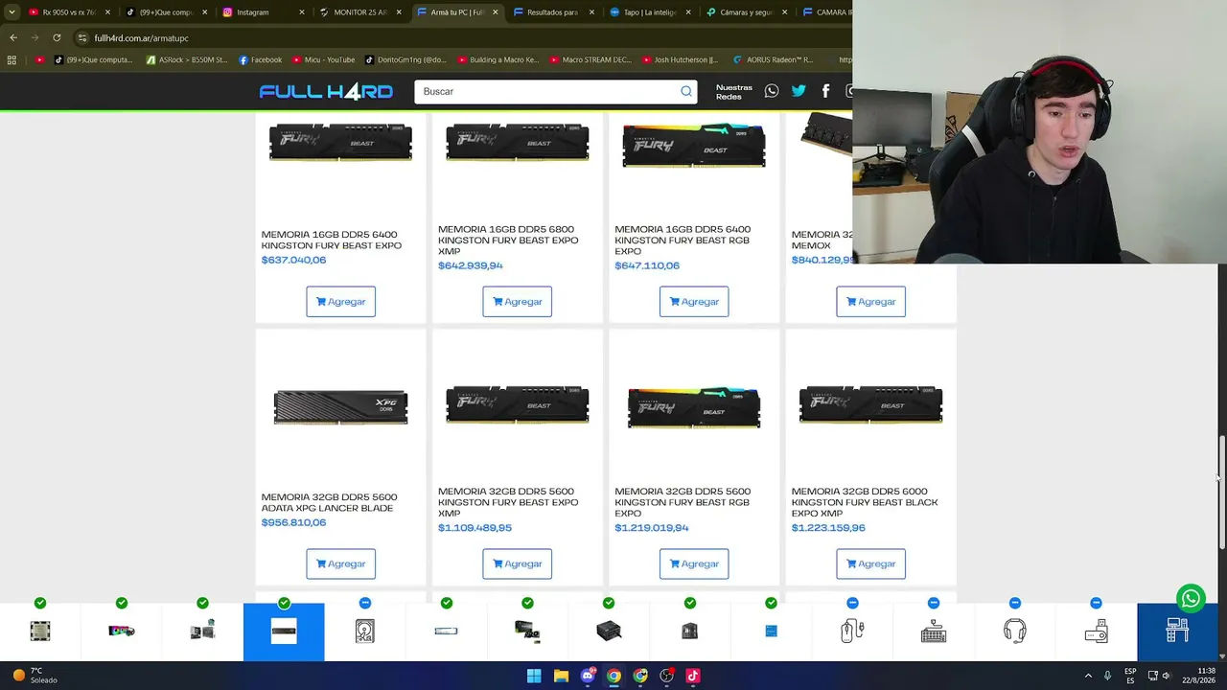Open the motherboard category in build bar

point(202,631)
